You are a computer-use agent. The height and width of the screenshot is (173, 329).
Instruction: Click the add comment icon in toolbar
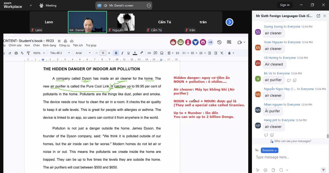point(155,53)
